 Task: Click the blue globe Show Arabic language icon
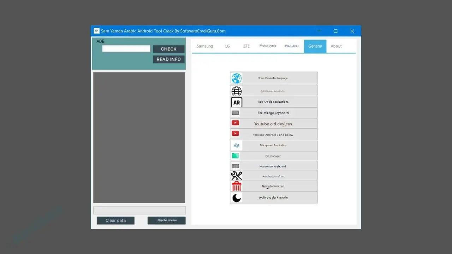(236, 78)
